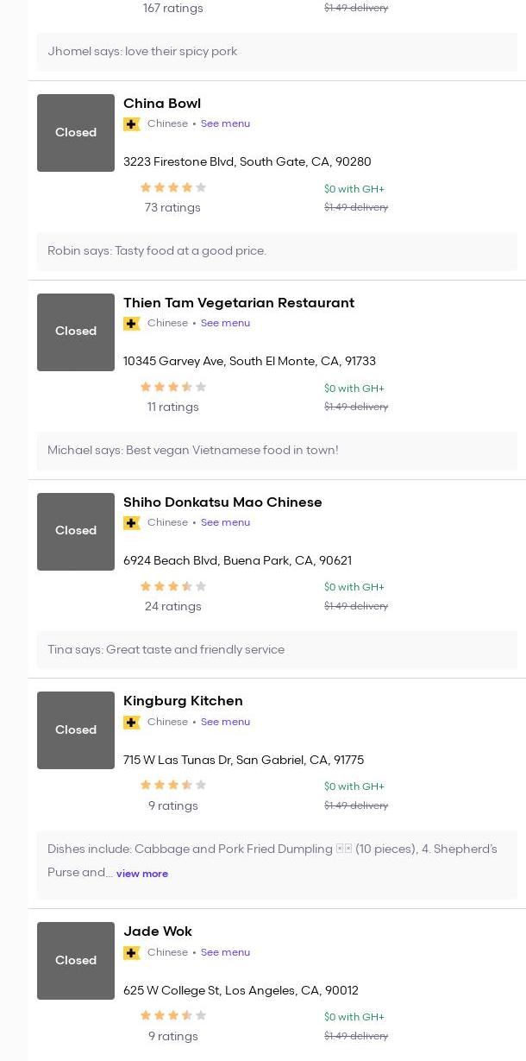Screen dimensions: 526x1061
Task: Expand 'view more' in Kingburg Kitchen dishes
Action: click(x=142, y=874)
